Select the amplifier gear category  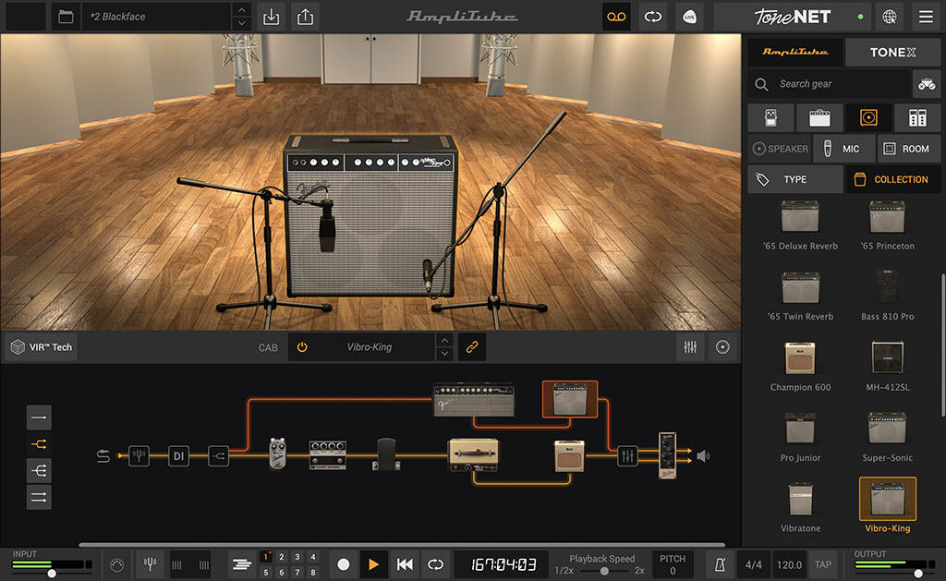point(819,117)
